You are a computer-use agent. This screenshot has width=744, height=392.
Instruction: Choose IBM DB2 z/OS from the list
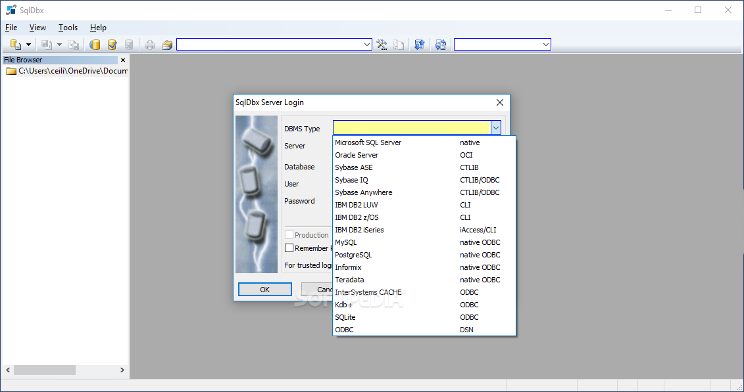point(424,217)
